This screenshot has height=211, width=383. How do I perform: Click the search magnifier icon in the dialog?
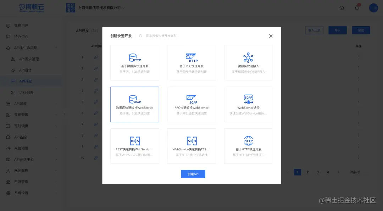coord(141,36)
